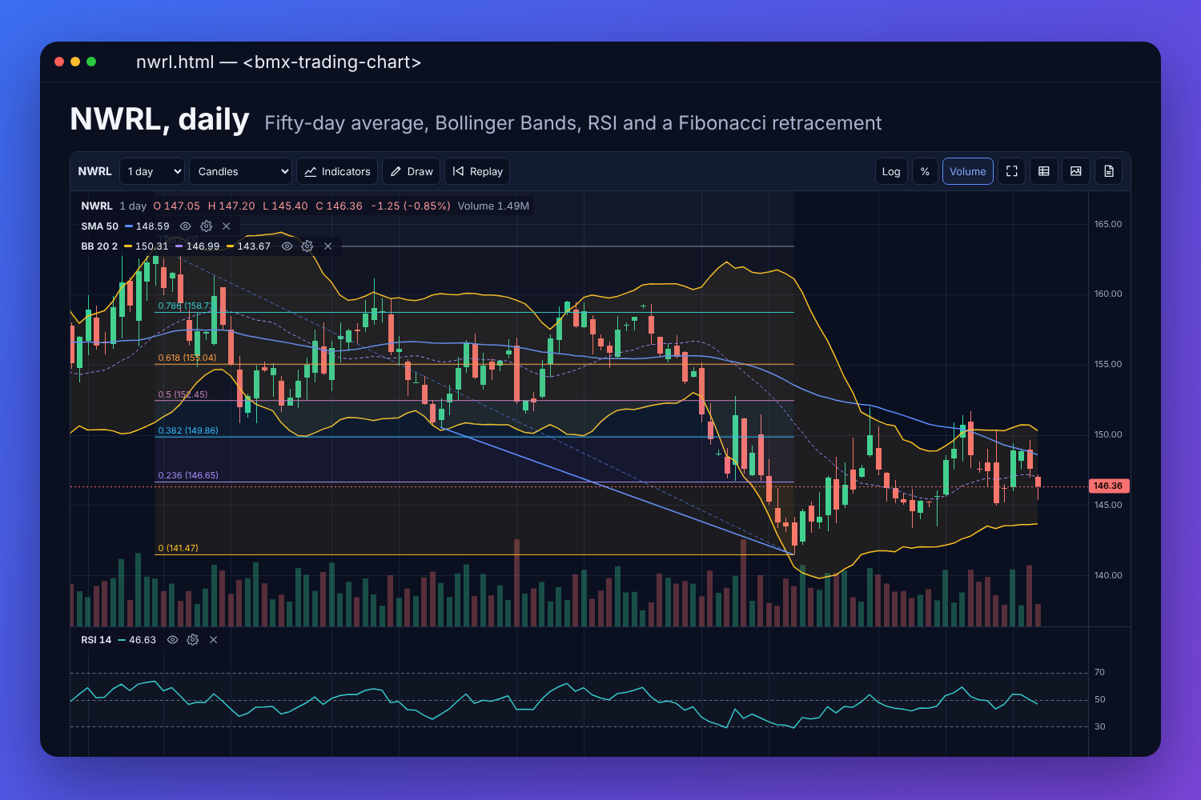Click the 140.00 price axis label
This screenshot has width=1201, height=800.
(1108, 575)
